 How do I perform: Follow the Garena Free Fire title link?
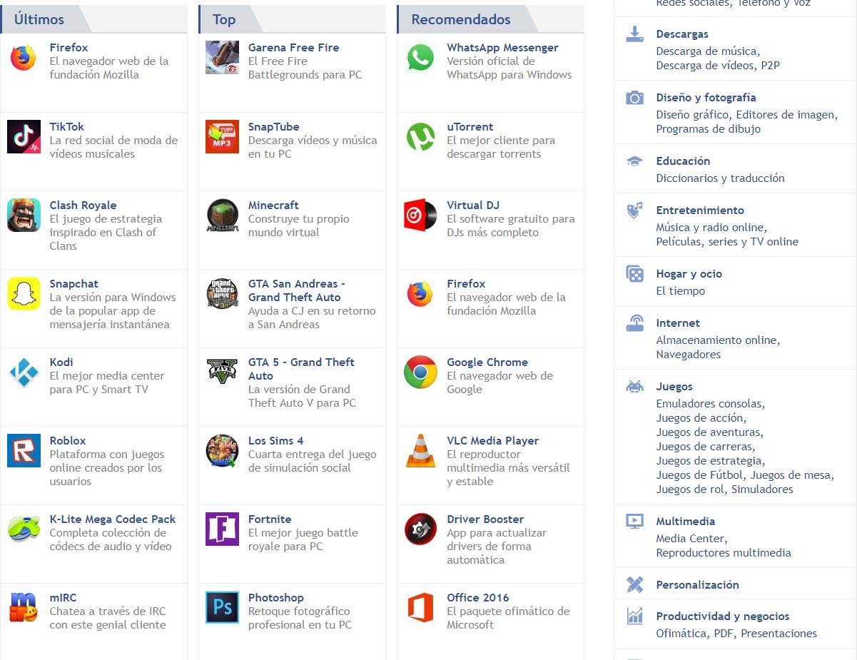tap(293, 48)
